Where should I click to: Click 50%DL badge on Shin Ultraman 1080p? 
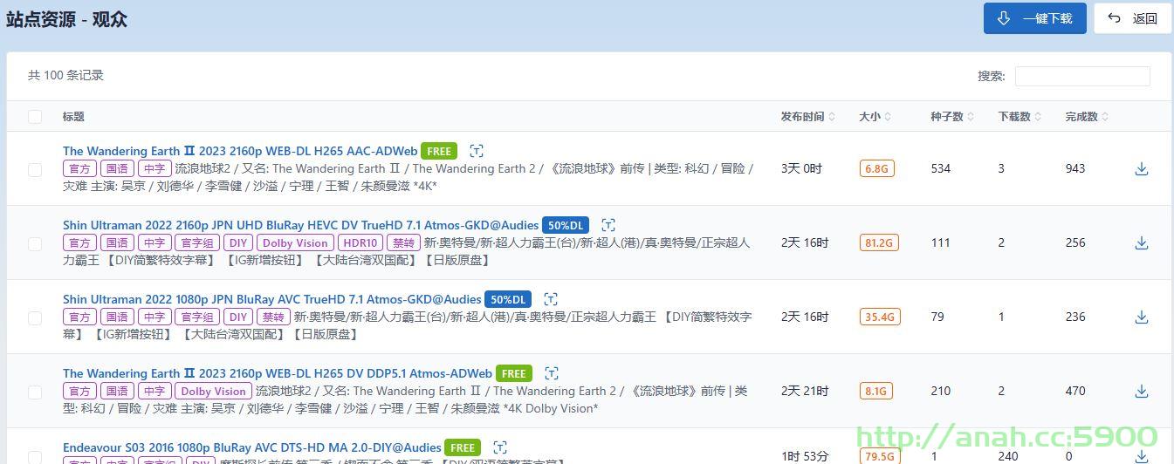click(x=509, y=299)
